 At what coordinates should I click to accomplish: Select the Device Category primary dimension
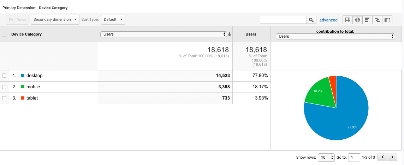coord(53,8)
